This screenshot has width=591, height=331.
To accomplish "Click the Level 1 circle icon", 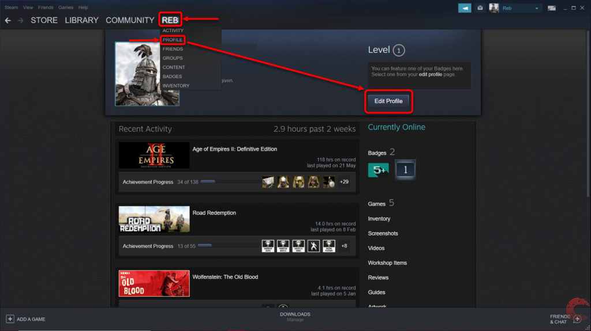I will click(399, 51).
